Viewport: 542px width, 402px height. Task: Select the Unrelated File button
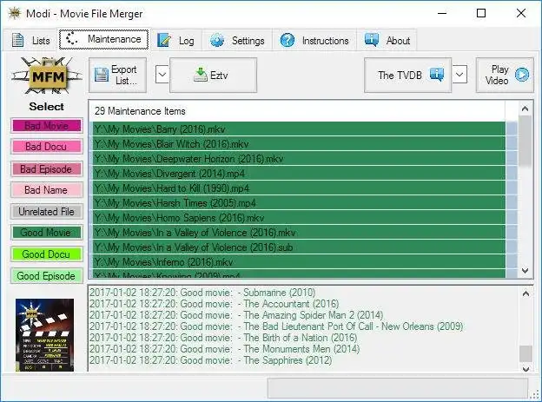[46, 212]
